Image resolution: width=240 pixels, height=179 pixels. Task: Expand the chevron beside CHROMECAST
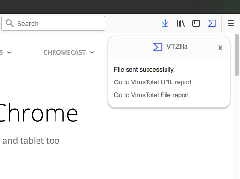pos(92,52)
